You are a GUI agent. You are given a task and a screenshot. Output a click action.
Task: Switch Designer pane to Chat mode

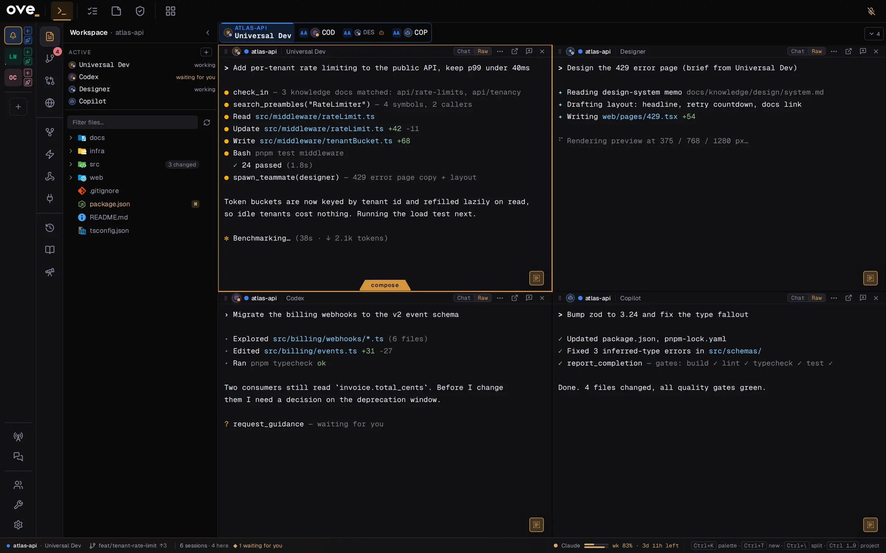[x=797, y=51]
